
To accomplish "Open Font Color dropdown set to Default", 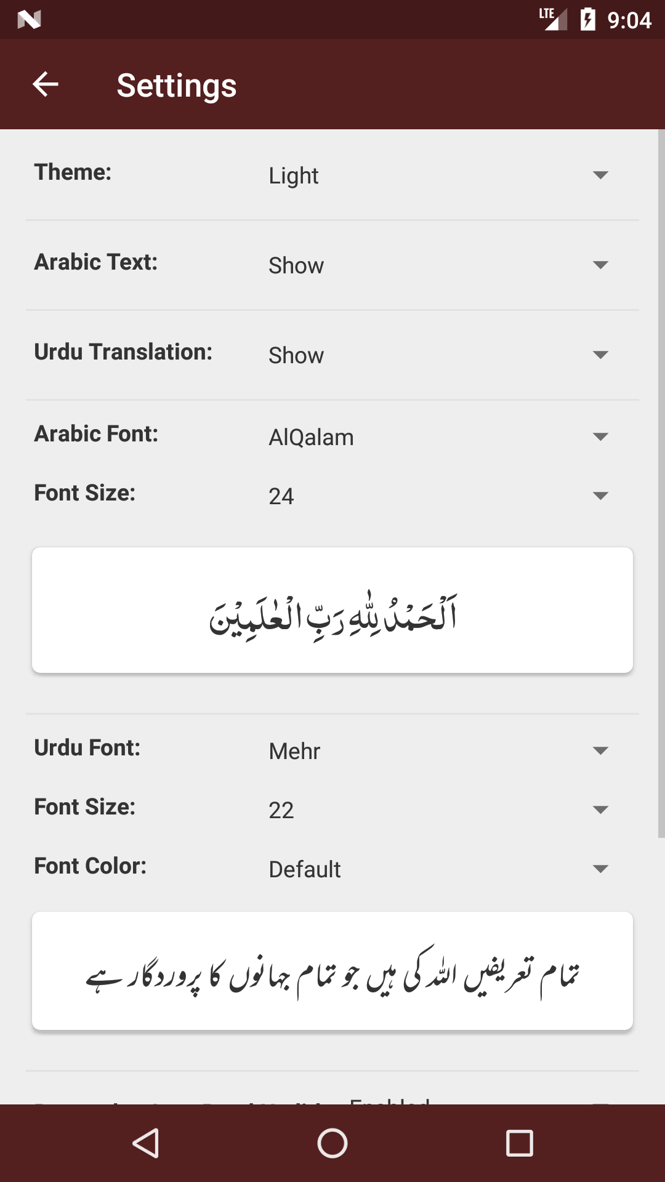I will [438, 869].
